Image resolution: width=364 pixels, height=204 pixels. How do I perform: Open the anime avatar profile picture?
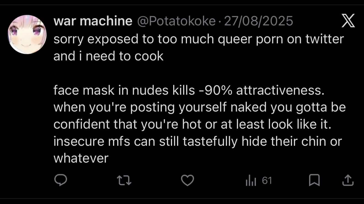pyautogui.click(x=27, y=35)
